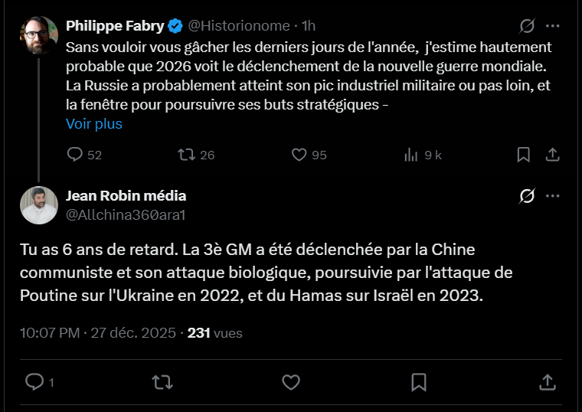Viewport: 582px width, 412px height.
Task: Bookmark Jean Robin's reply
Action: point(419,381)
